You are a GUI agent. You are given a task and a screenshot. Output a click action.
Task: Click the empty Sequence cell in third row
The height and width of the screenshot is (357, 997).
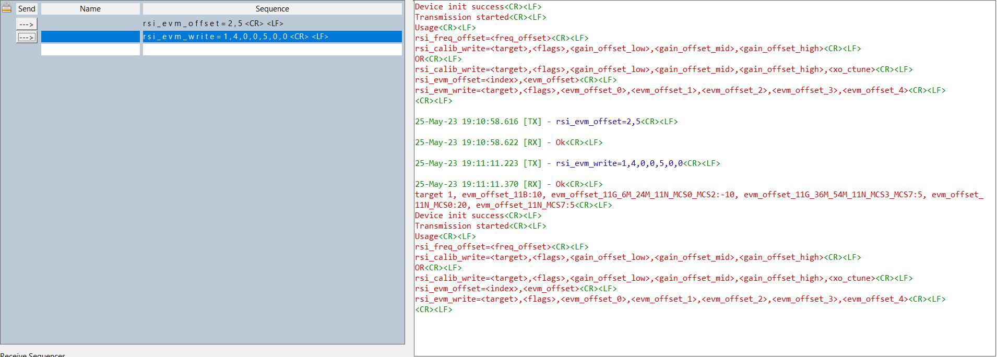272,50
